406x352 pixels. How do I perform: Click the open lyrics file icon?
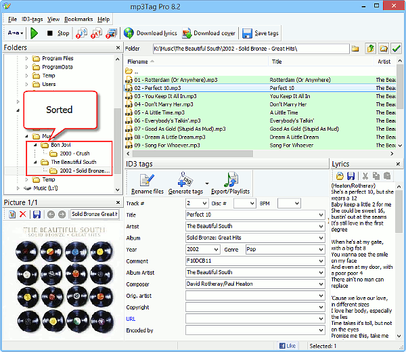click(340, 176)
